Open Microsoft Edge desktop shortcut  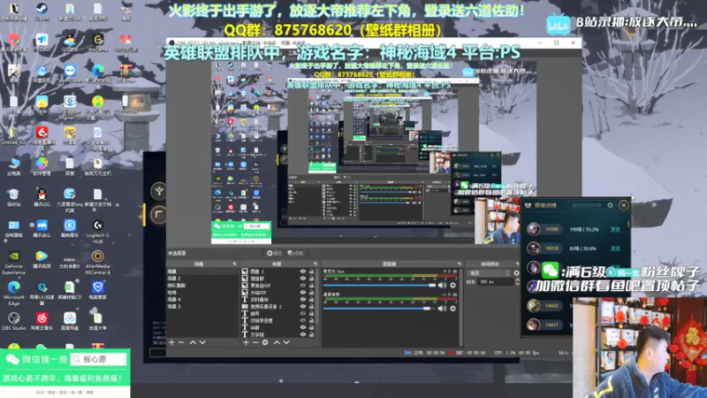(13, 294)
